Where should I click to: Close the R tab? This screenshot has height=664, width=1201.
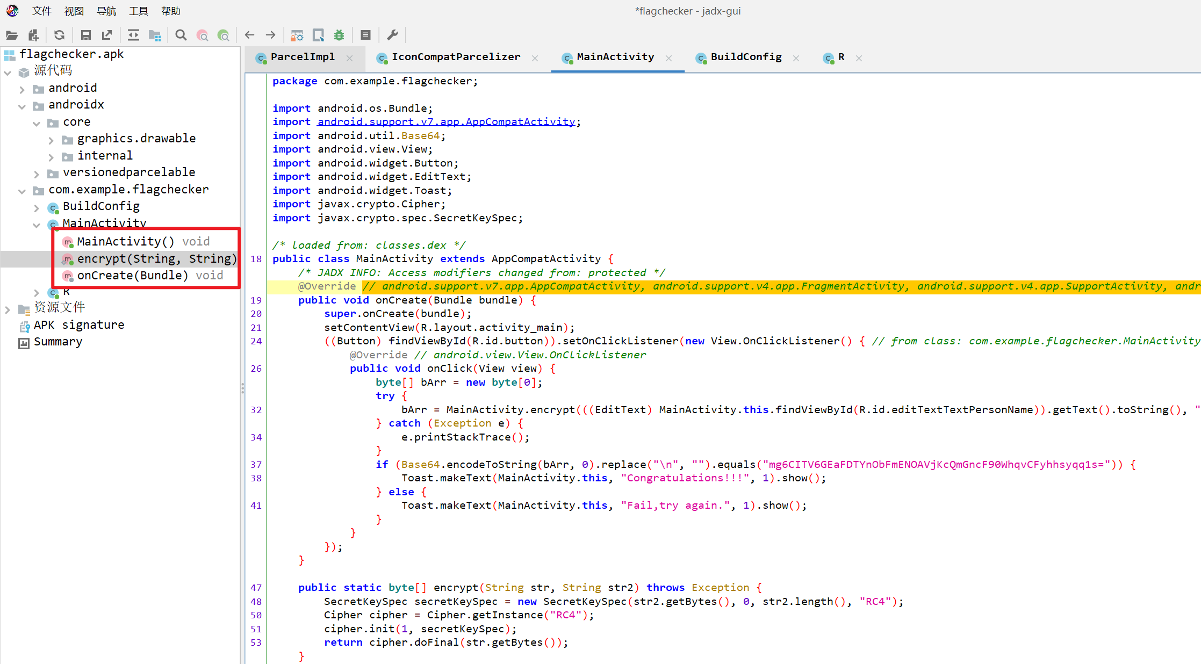coord(859,58)
